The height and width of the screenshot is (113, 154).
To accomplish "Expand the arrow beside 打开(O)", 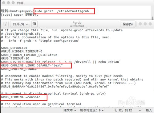I will coord(27,24).
